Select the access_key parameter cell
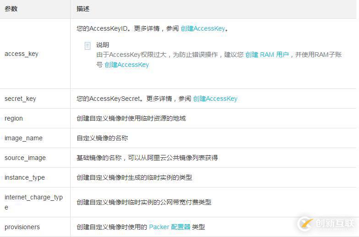The image size is (359, 237). [x=22, y=54]
